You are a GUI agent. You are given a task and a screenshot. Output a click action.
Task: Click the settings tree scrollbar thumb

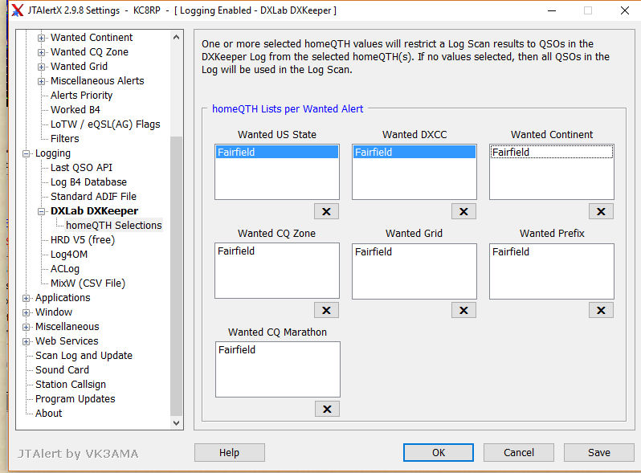click(176, 275)
